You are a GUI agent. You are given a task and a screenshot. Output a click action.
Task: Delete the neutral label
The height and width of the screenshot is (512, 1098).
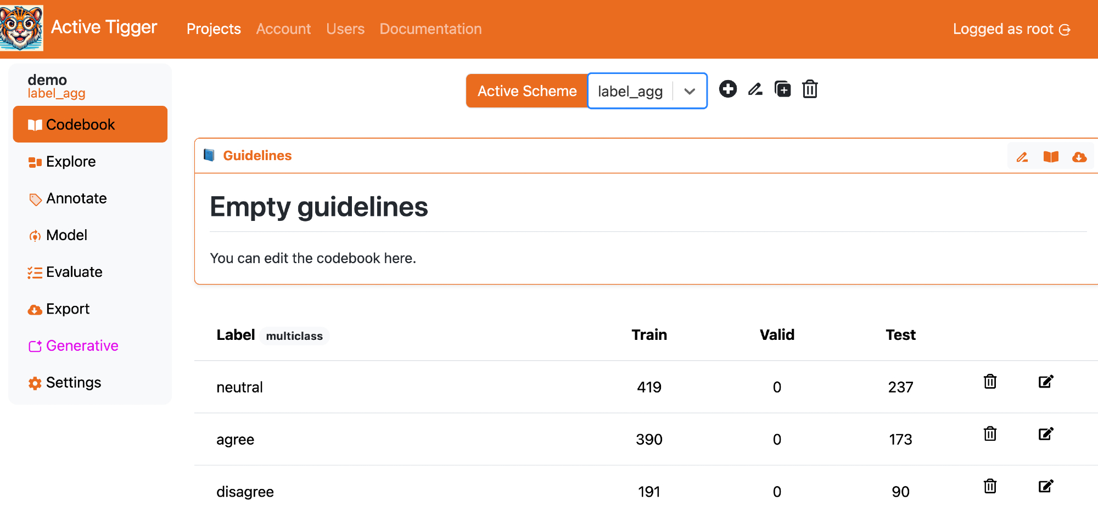click(x=990, y=382)
